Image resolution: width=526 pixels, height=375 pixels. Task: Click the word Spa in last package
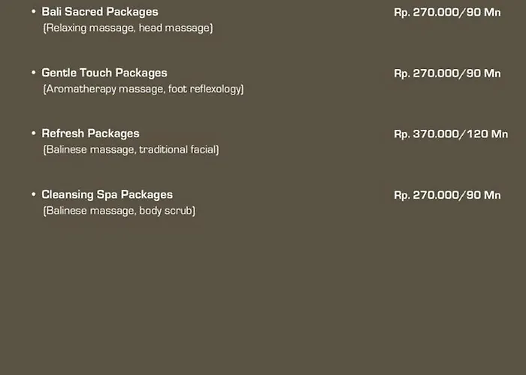pyautogui.click(x=107, y=195)
